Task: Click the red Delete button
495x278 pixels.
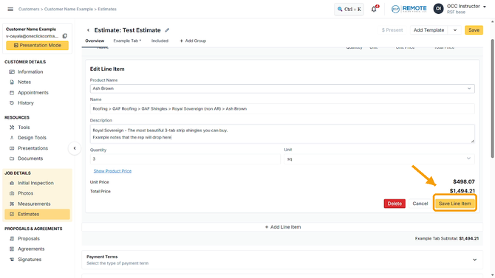Action: pos(395,204)
